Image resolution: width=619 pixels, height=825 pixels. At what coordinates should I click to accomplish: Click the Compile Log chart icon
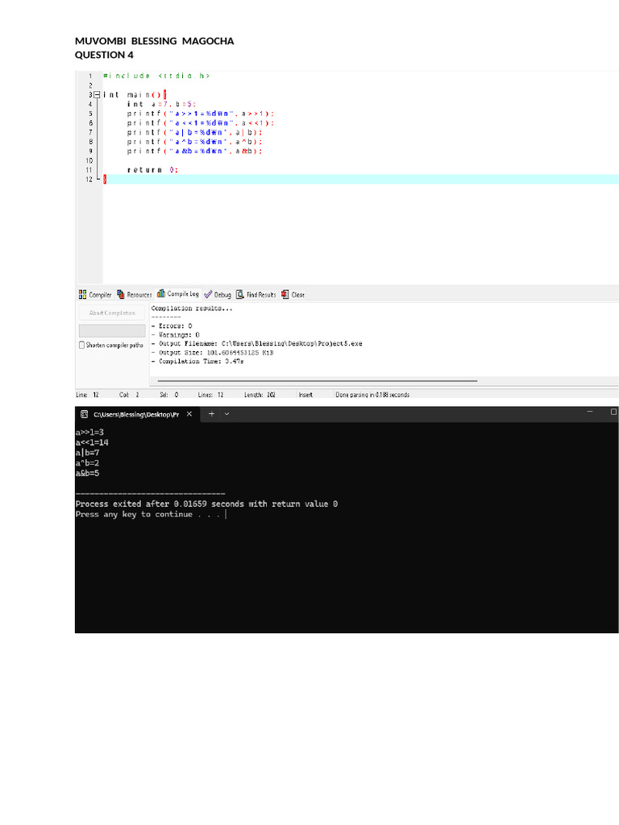pyautogui.click(x=161, y=293)
